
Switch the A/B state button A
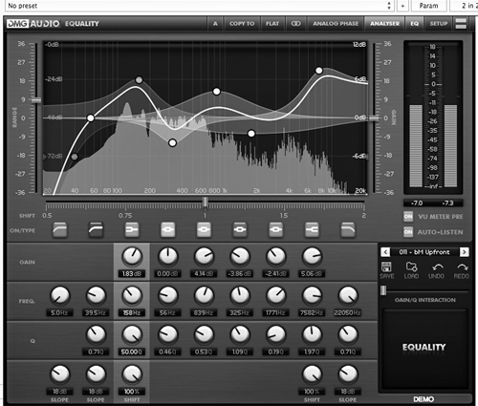pyautogui.click(x=215, y=24)
